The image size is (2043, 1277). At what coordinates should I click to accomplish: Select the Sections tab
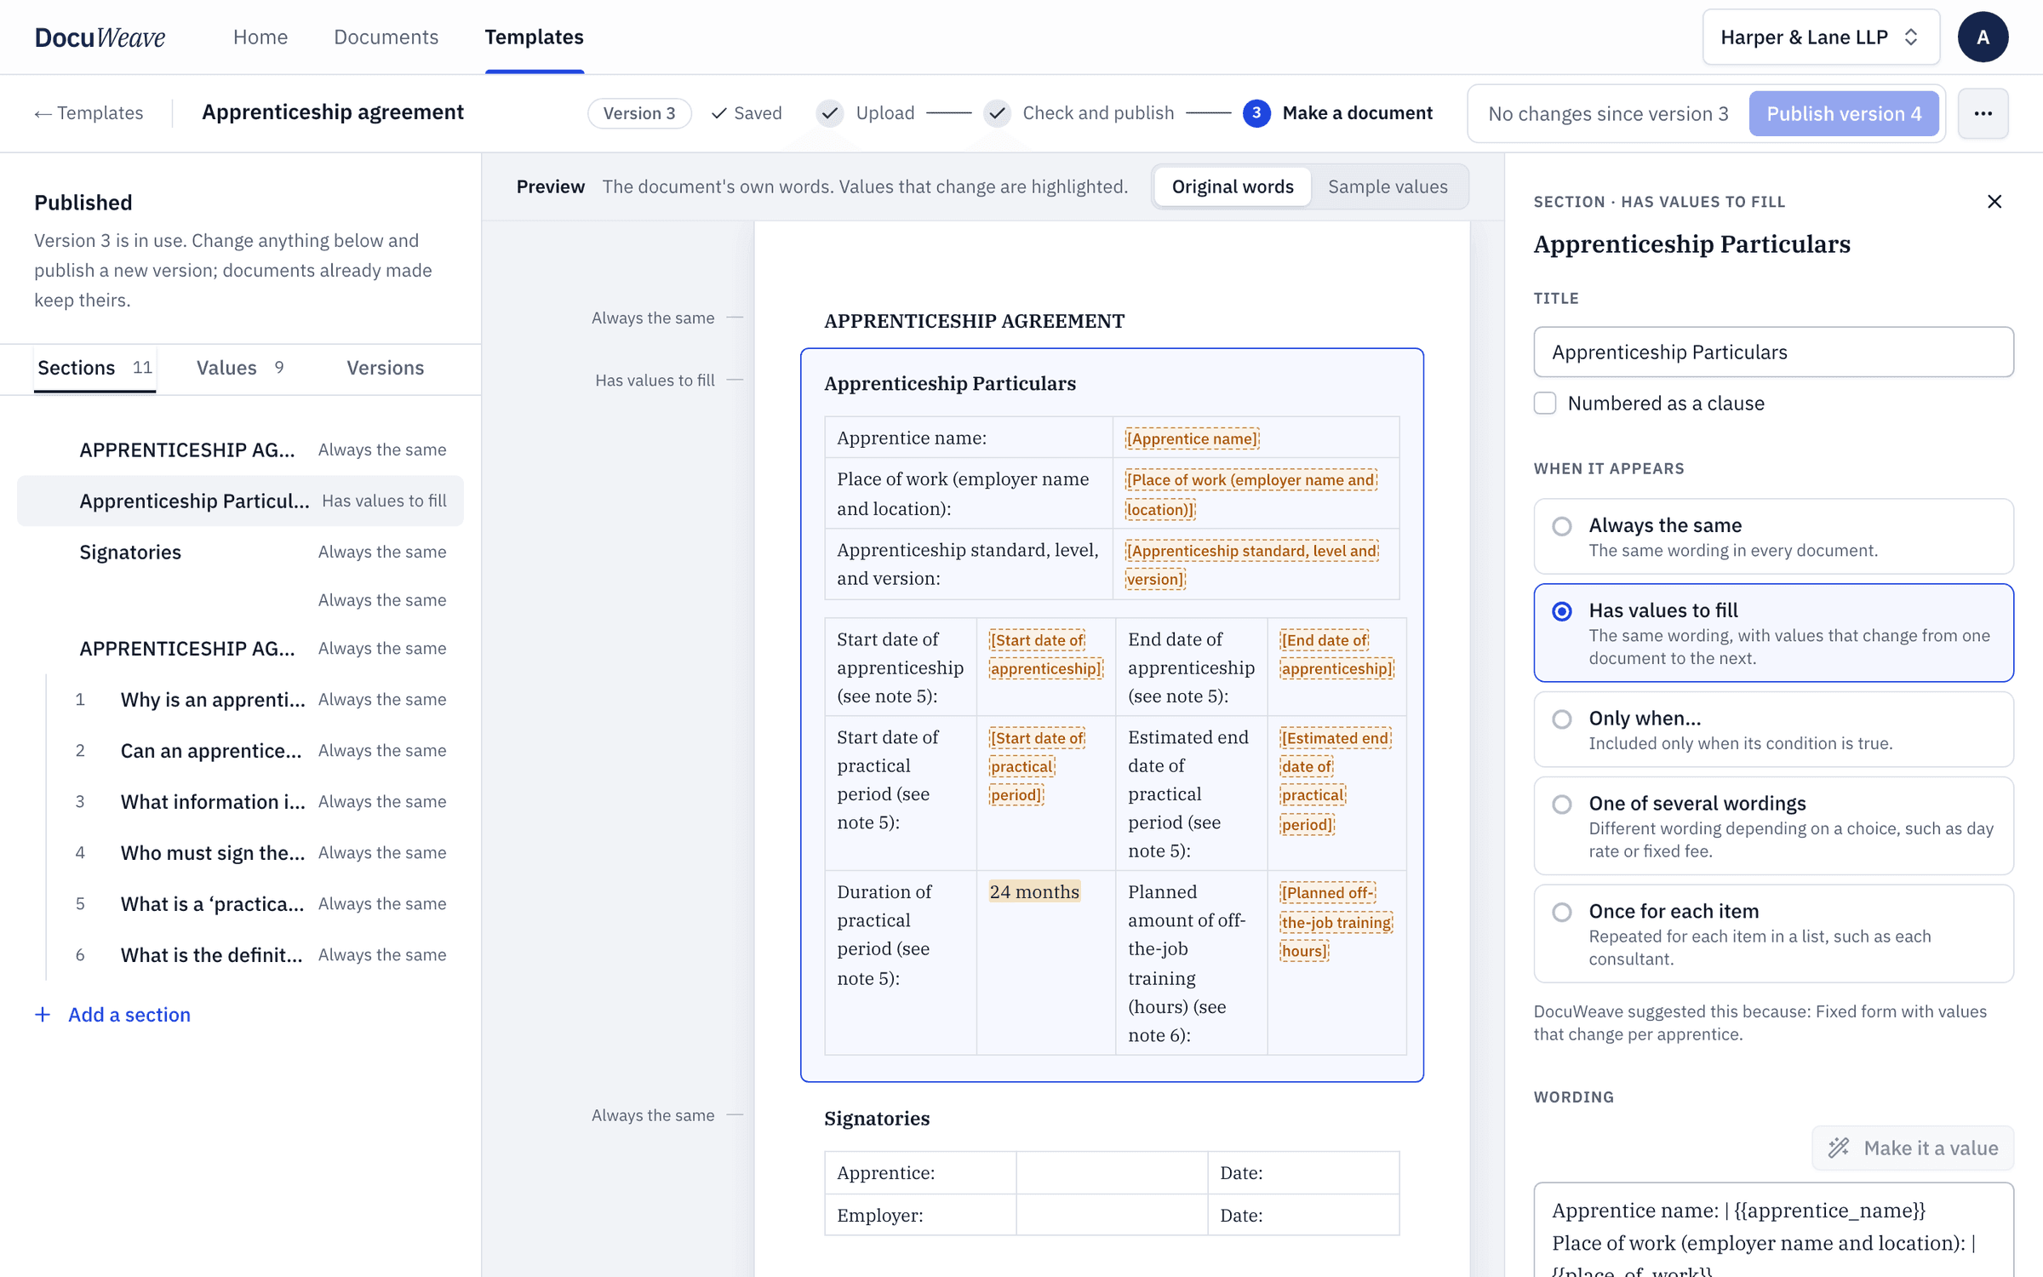(x=94, y=368)
